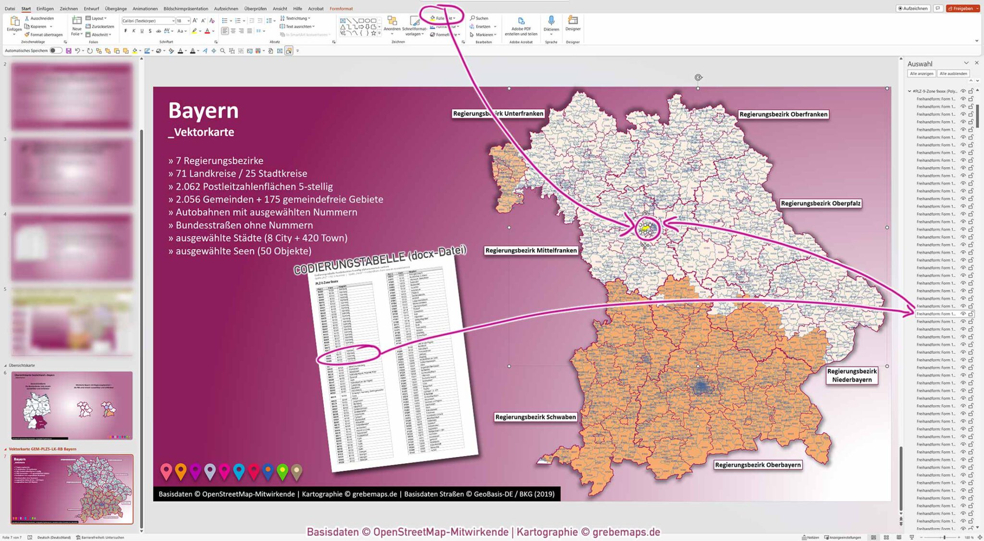This screenshot has width=984, height=541.
Task: Open the Suchen magnifier icon
Action: pos(473,18)
